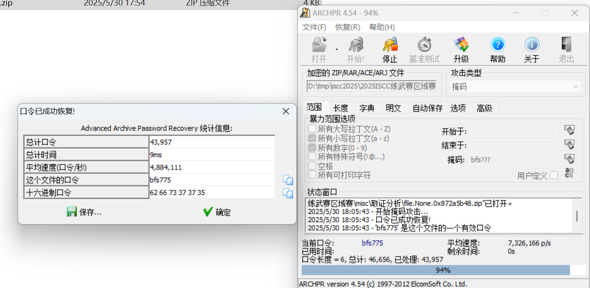Click the status window scrollbar

point(577,216)
